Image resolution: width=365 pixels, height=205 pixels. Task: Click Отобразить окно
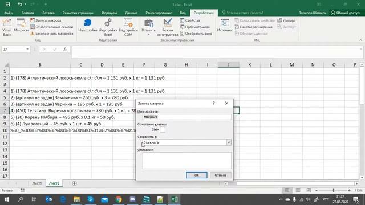pos(196,34)
